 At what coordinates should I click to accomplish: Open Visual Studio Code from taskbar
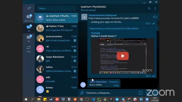tap(93, 99)
